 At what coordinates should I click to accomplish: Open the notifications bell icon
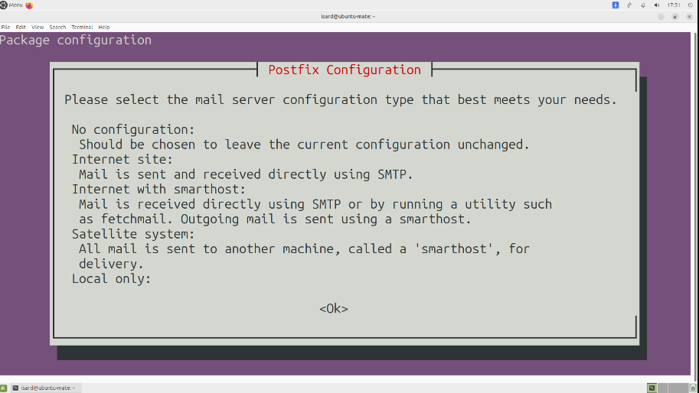click(x=643, y=5)
